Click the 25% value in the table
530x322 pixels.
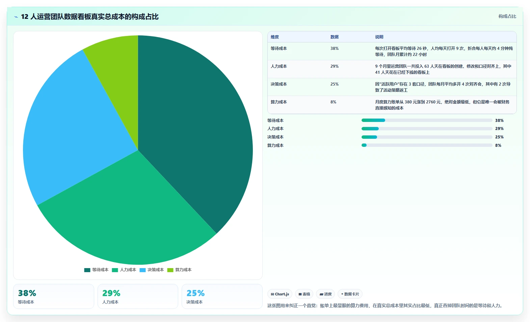(335, 84)
